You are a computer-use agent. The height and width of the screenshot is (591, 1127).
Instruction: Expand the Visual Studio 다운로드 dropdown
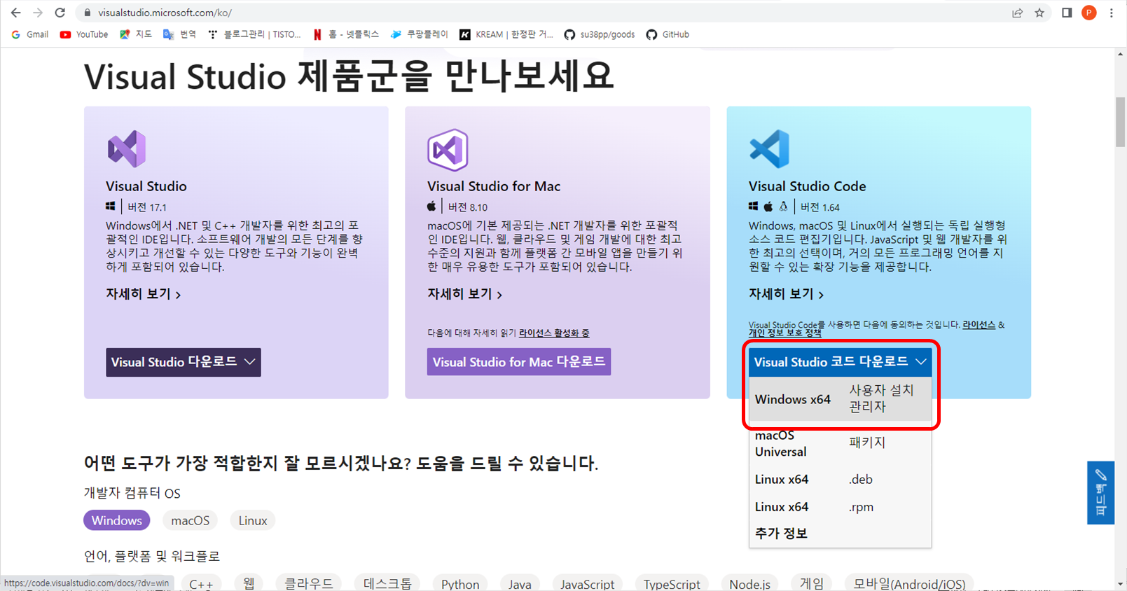coord(184,362)
